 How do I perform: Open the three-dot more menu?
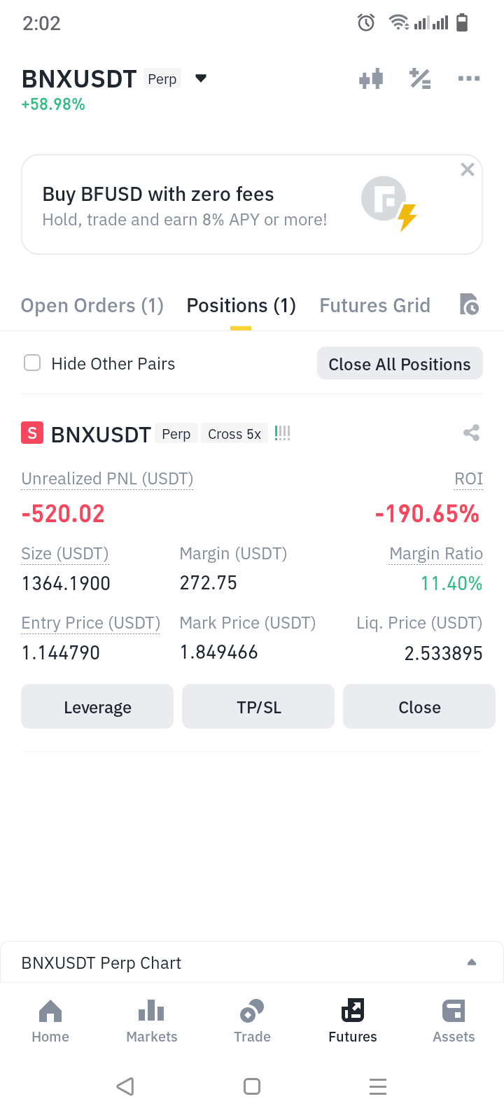(468, 78)
